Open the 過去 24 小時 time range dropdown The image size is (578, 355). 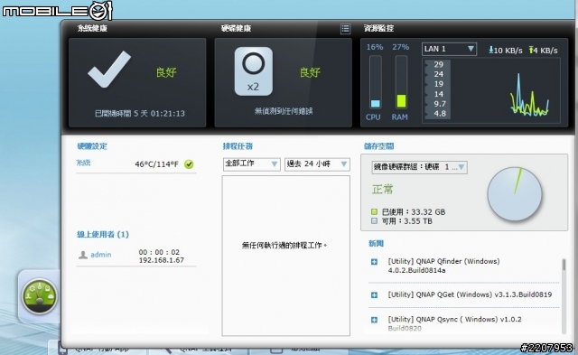[x=317, y=163]
